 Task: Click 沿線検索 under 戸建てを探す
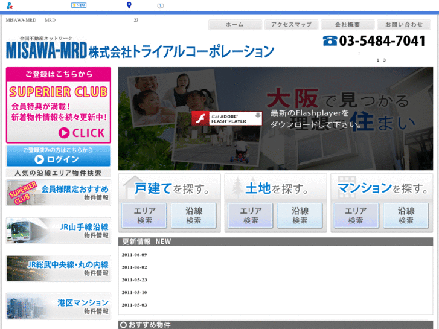coord(194,216)
